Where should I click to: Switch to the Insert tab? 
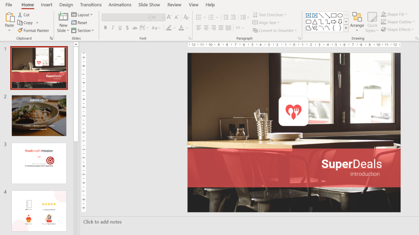[46, 5]
